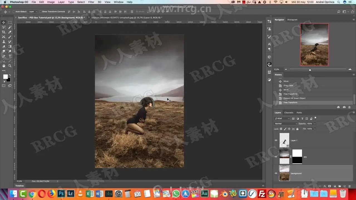Swap foreground and background colors
Image resolution: width=356 pixels, height=200 pixels.
point(10,75)
